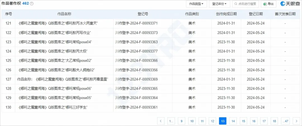
Task: Click the 作品类别 column header
Action: tap(192, 14)
